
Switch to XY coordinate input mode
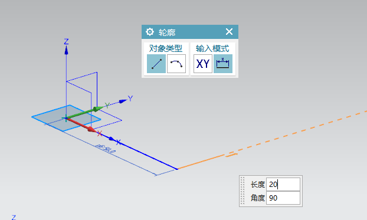(x=203, y=64)
